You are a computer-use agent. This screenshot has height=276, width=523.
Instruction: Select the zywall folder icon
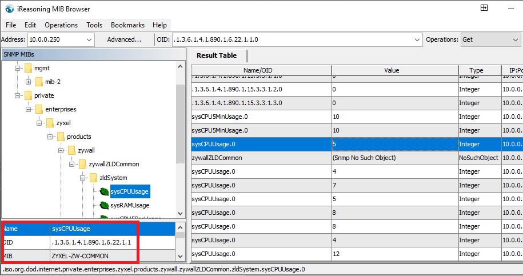(x=71, y=150)
